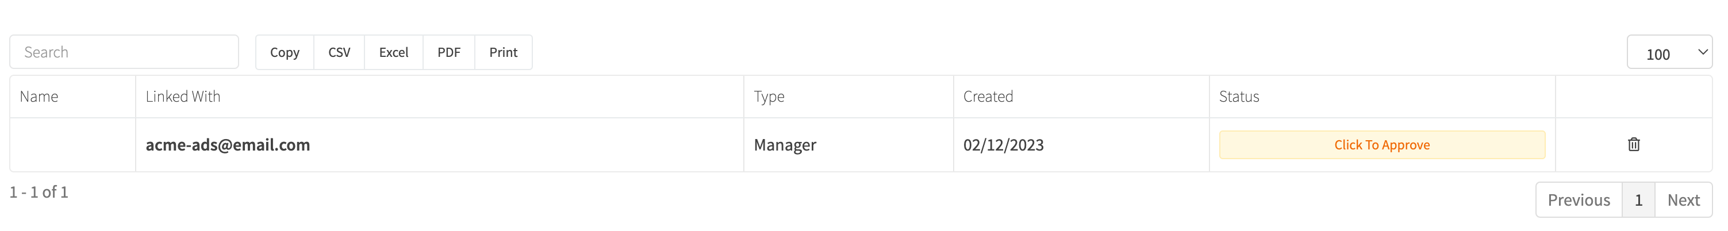Click the Manager type cell
This screenshot has height=231, width=1728.
785,145
